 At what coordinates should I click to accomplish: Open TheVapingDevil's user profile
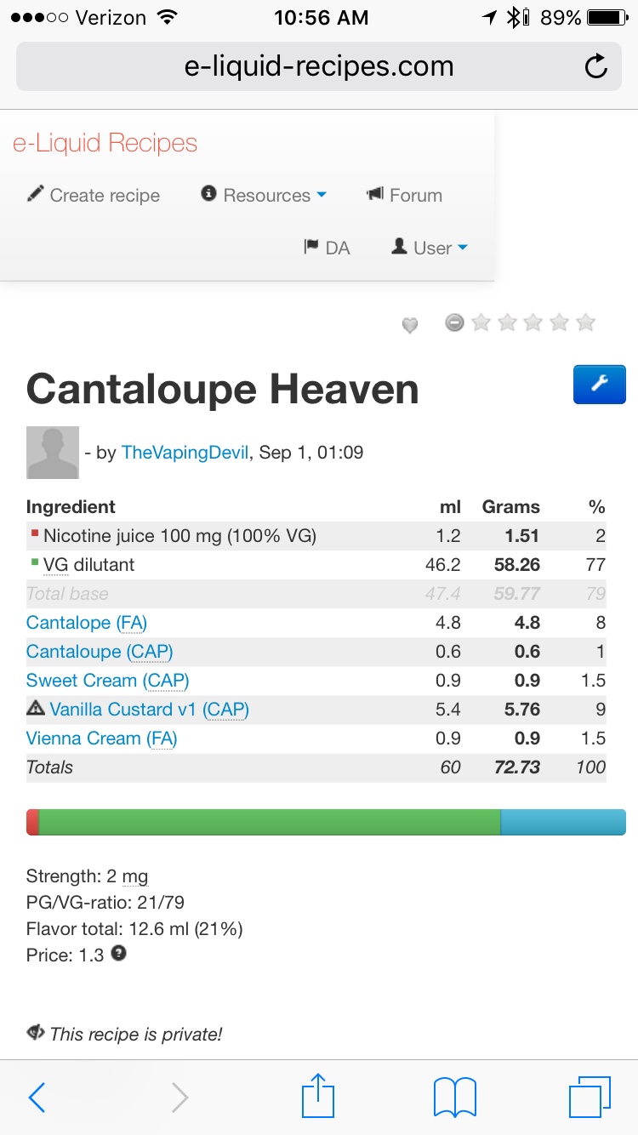(185, 453)
